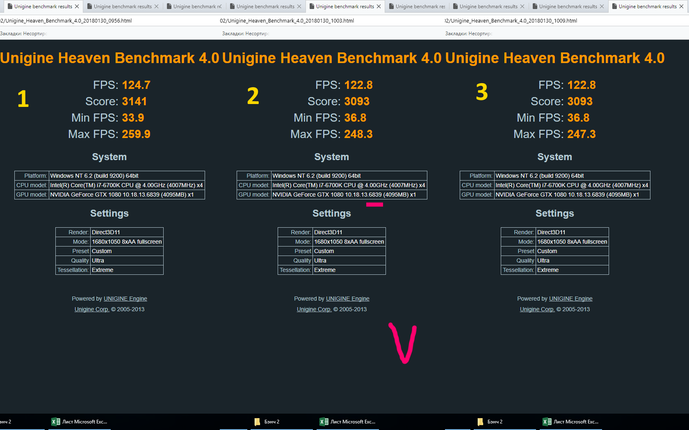The width and height of the screenshot is (689, 430).
Task: Close the second tab in the left window
Action: pyautogui.click(x=156, y=7)
